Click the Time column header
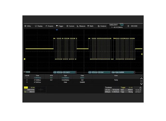The height and width of the screenshot is (121, 166). (37, 75)
